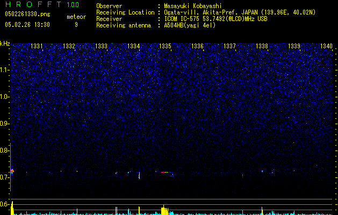Click the 1340 time axis marker
The image size is (338, 215).
(326, 46)
